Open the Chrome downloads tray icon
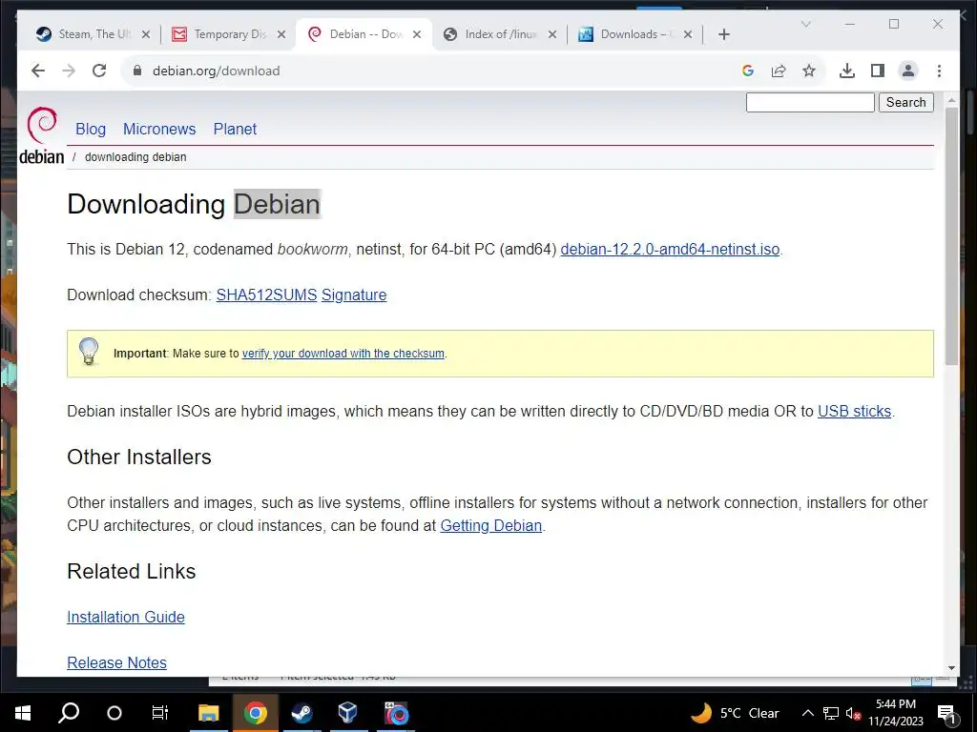Viewport: 977px width, 732px height. click(847, 71)
